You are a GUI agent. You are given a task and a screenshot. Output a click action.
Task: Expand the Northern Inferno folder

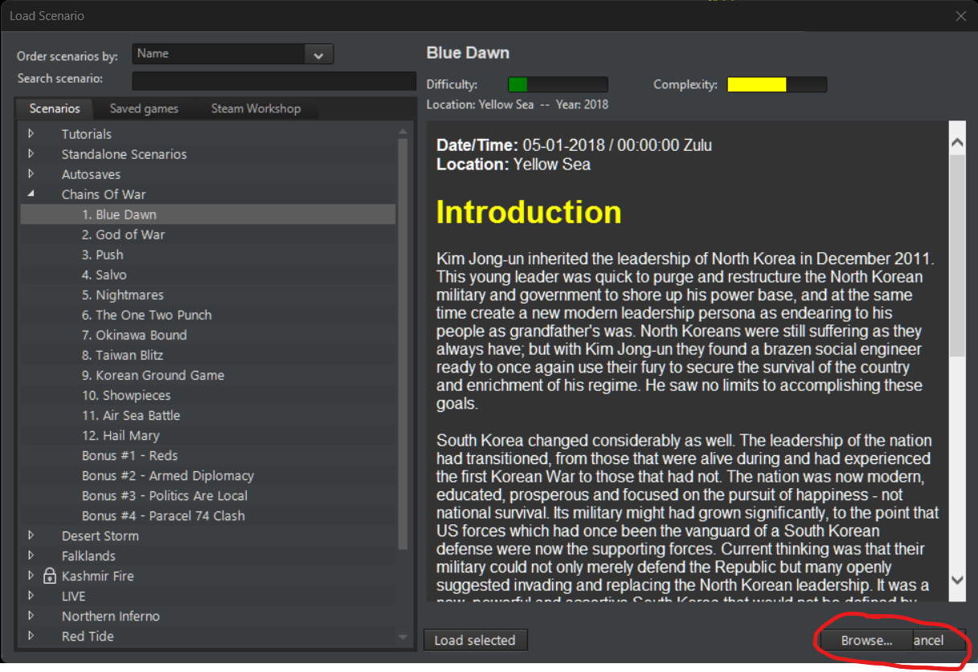[31, 615]
